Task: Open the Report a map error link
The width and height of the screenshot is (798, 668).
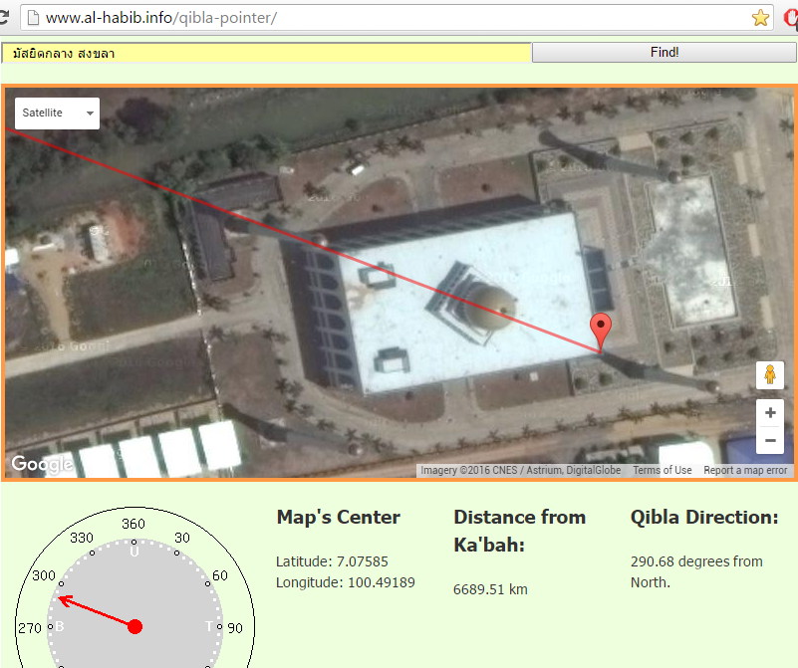Action: click(745, 470)
